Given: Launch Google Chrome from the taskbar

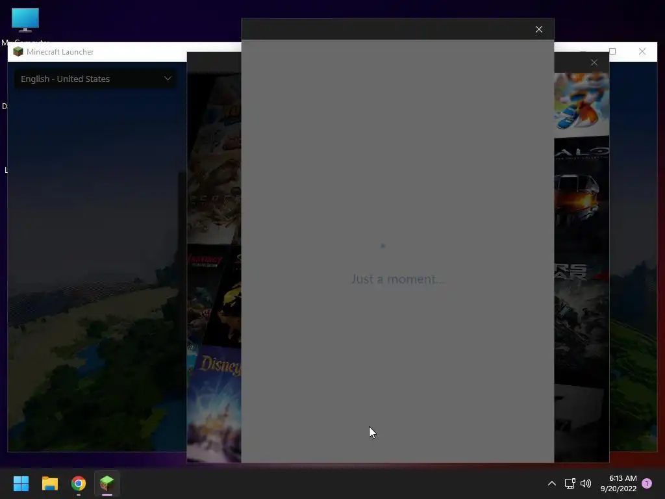Looking at the screenshot, I should [x=79, y=483].
